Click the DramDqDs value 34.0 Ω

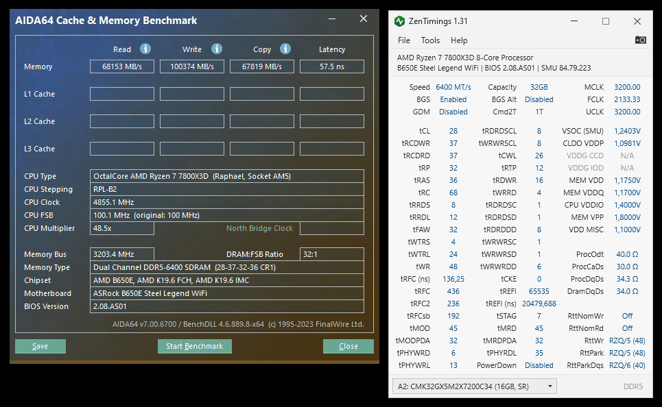627,291
